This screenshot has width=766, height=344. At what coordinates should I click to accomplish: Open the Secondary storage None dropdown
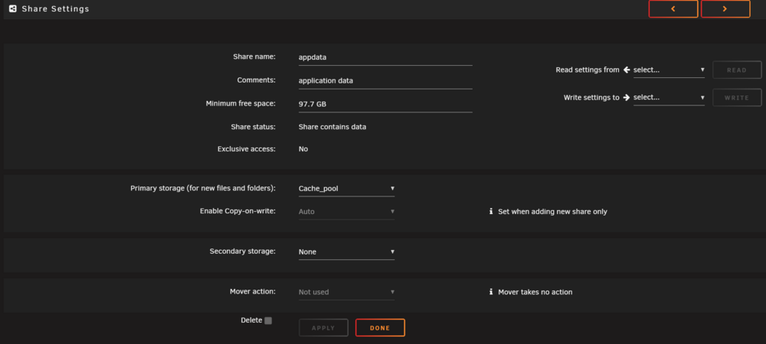(346, 252)
